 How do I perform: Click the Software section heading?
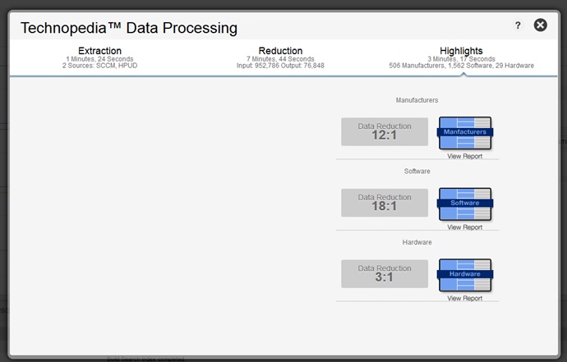pos(417,172)
